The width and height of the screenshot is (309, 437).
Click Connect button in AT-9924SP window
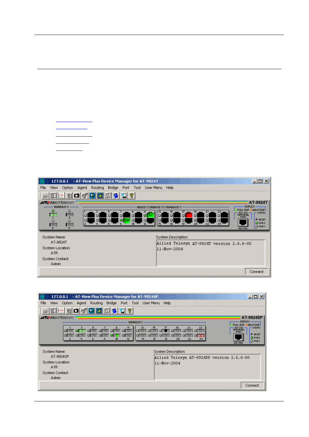[x=252, y=385]
